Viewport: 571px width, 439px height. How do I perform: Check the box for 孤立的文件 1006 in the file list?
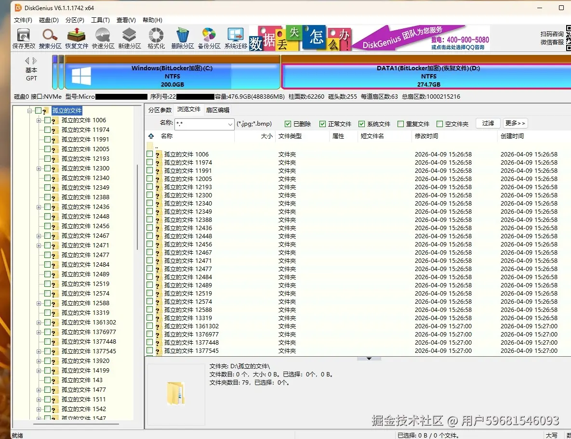pyautogui.click(x=150, y=154)
